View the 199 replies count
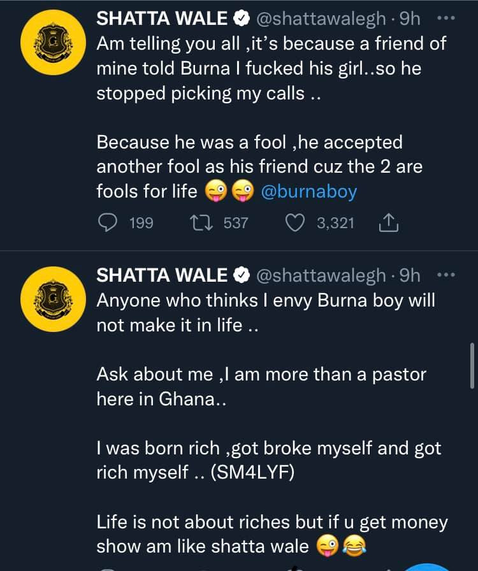Screen dimensions: 478x571 [141, 223]
